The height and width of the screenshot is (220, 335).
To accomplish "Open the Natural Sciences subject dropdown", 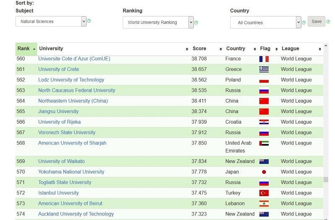I will 51,21.
